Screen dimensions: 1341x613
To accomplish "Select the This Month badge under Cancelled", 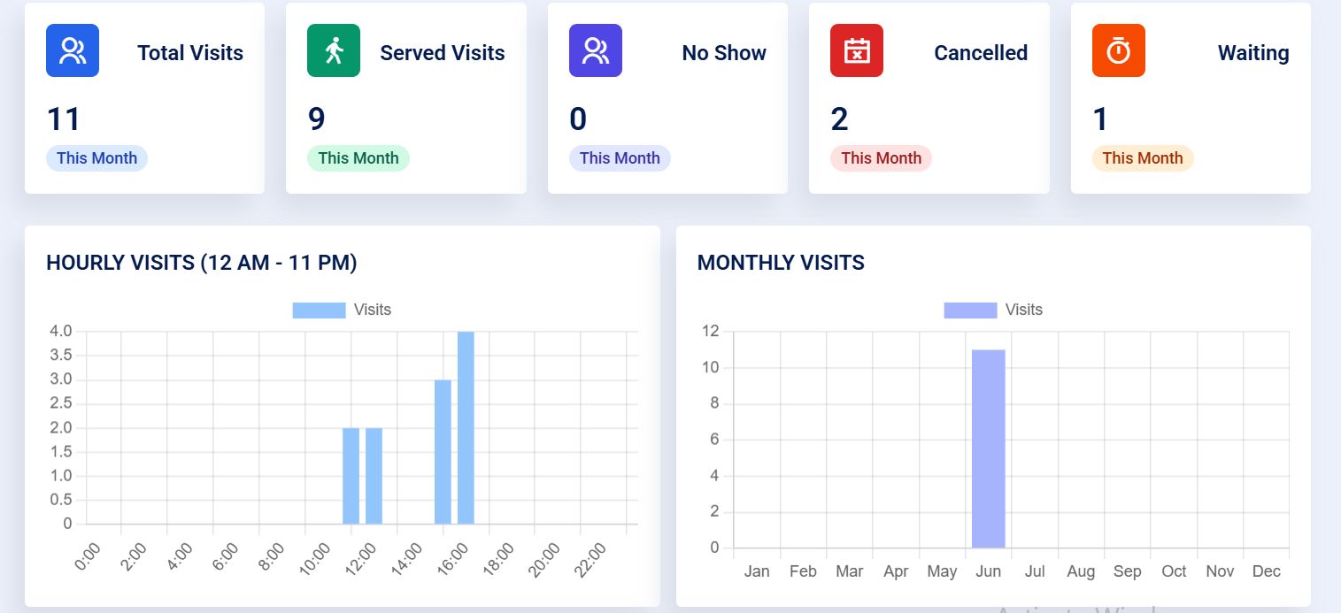I will coord(882,157).
